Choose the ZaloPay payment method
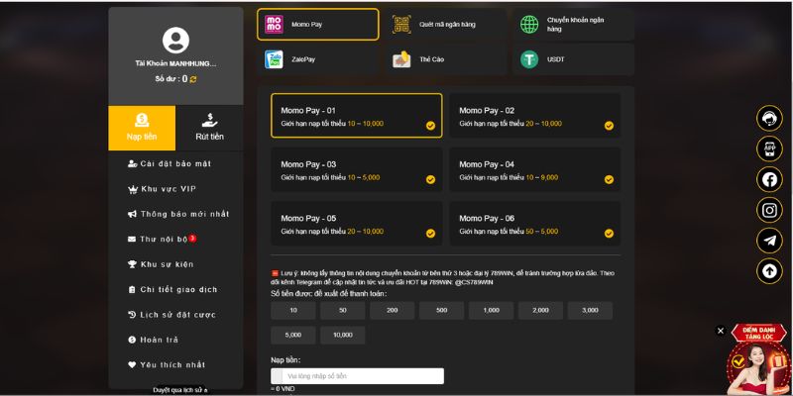Image resolution: width=793 pixels, height=396 pixels. pos(317,59)
